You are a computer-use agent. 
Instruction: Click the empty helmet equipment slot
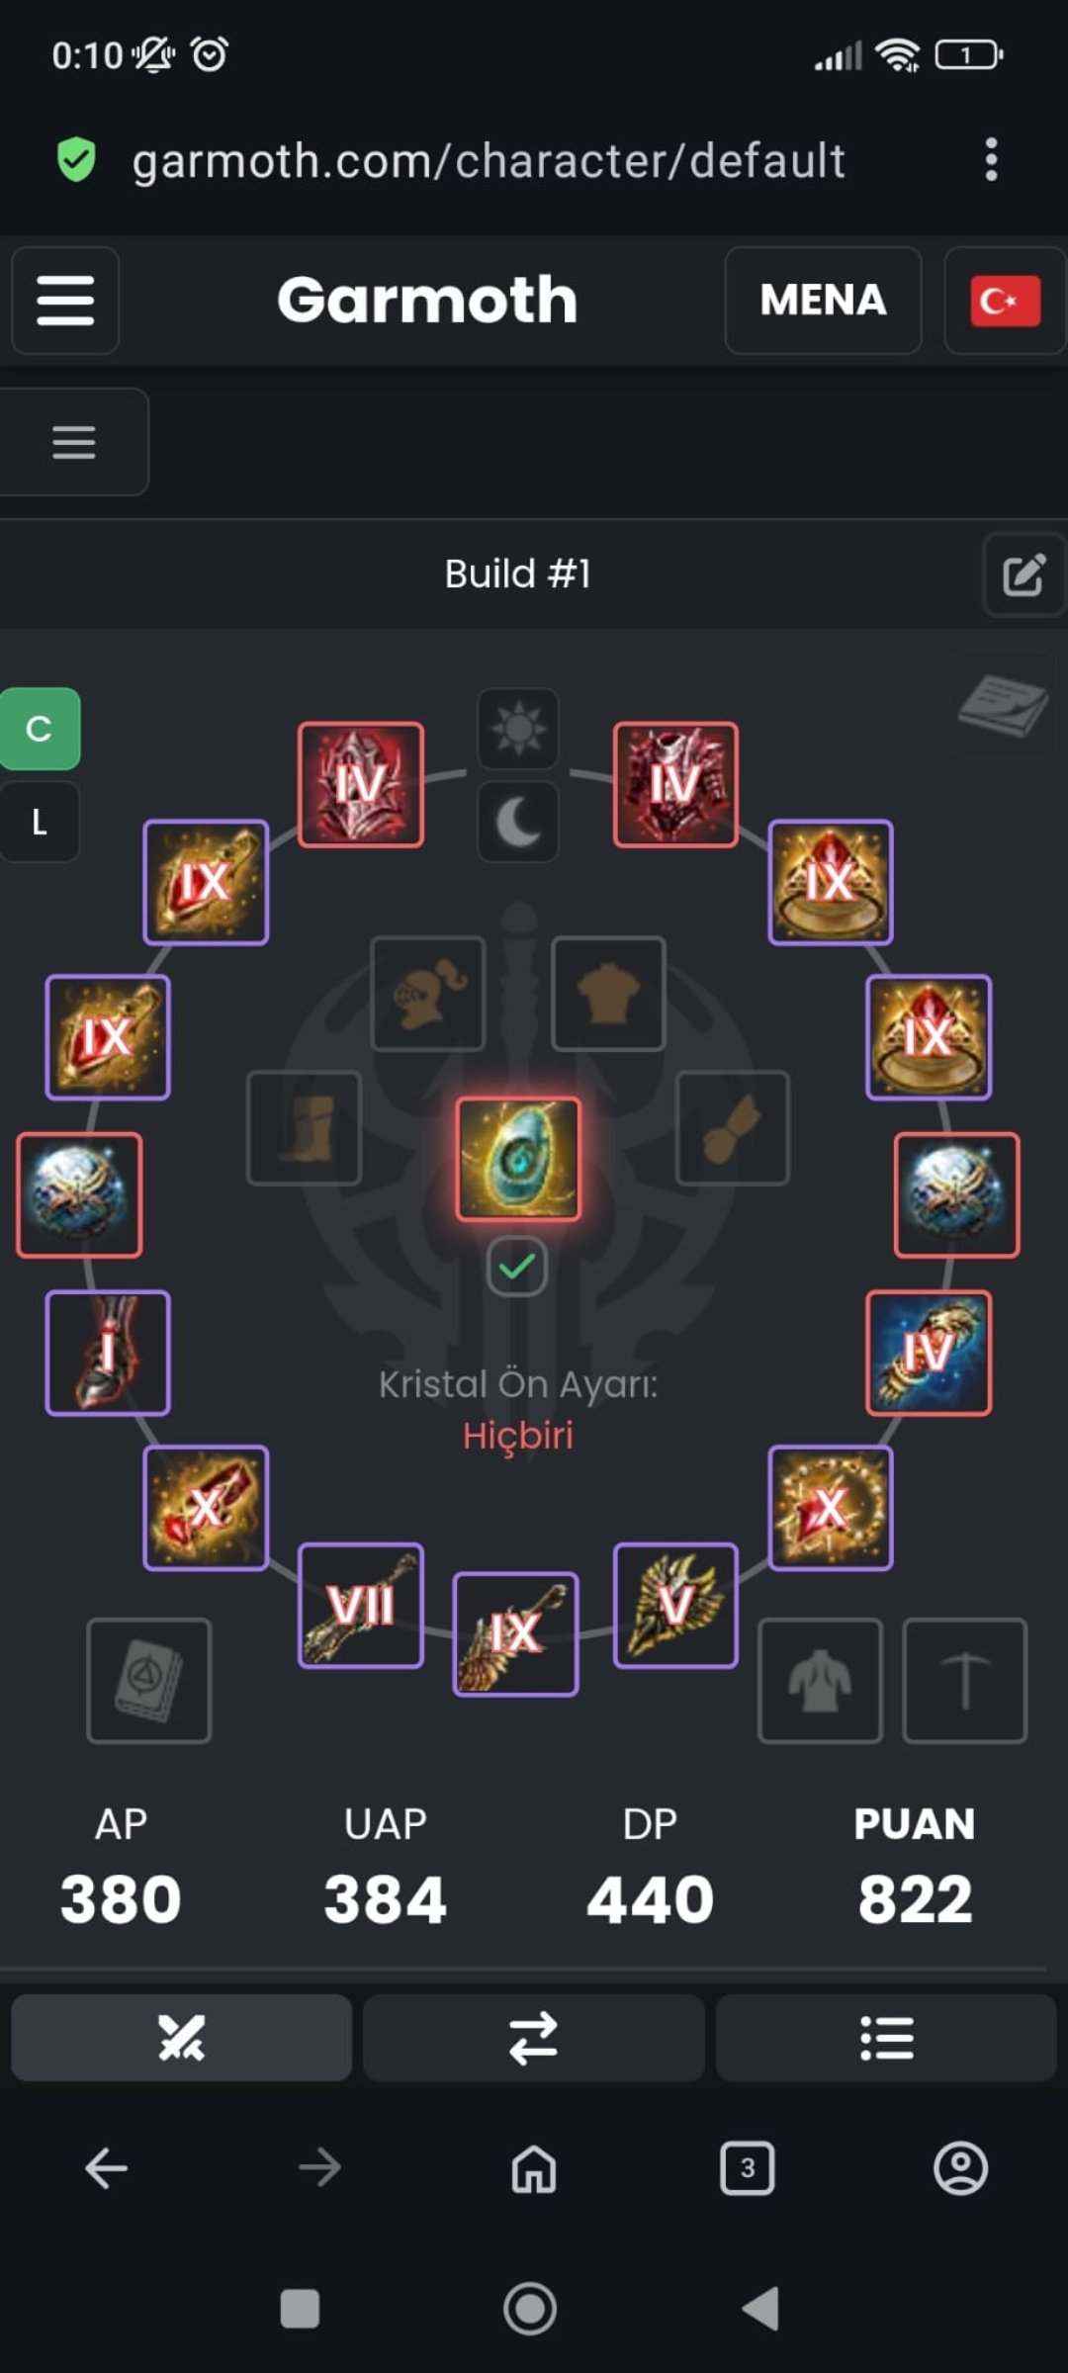(x=428, y=993)
